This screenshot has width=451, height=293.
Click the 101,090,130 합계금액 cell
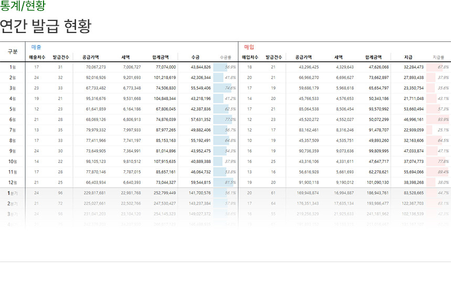(x=378, y=182)
